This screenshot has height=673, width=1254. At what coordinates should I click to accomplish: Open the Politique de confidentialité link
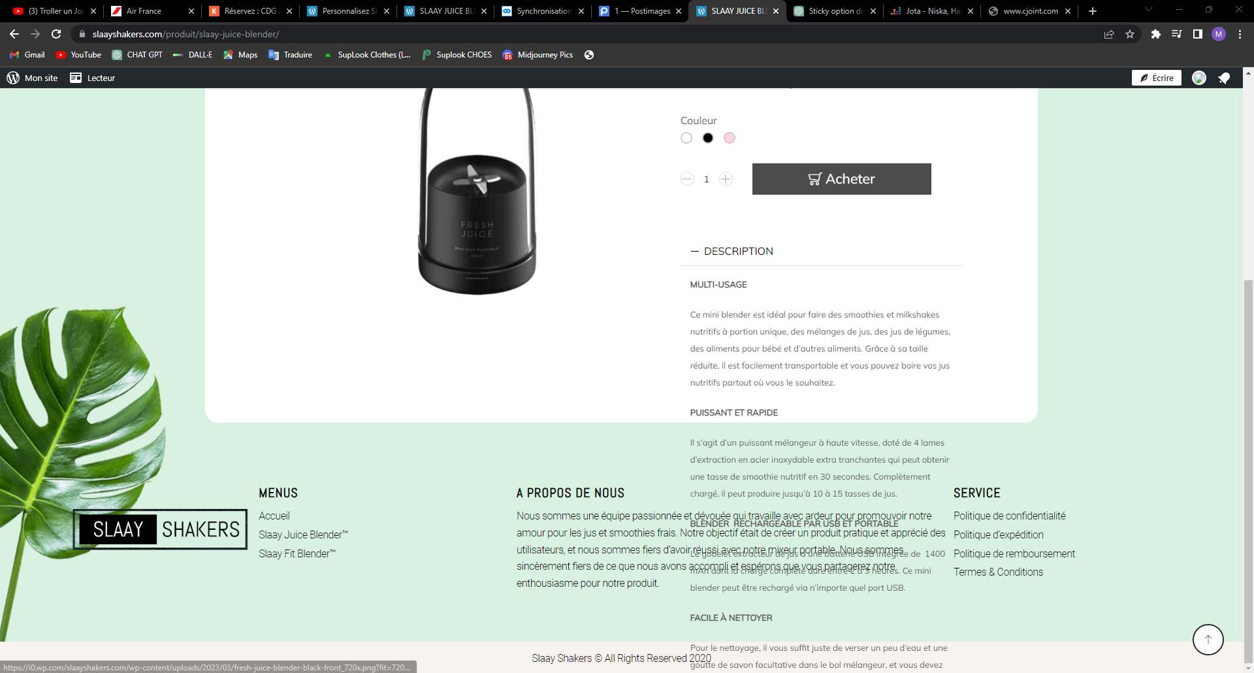point(1009,516)
